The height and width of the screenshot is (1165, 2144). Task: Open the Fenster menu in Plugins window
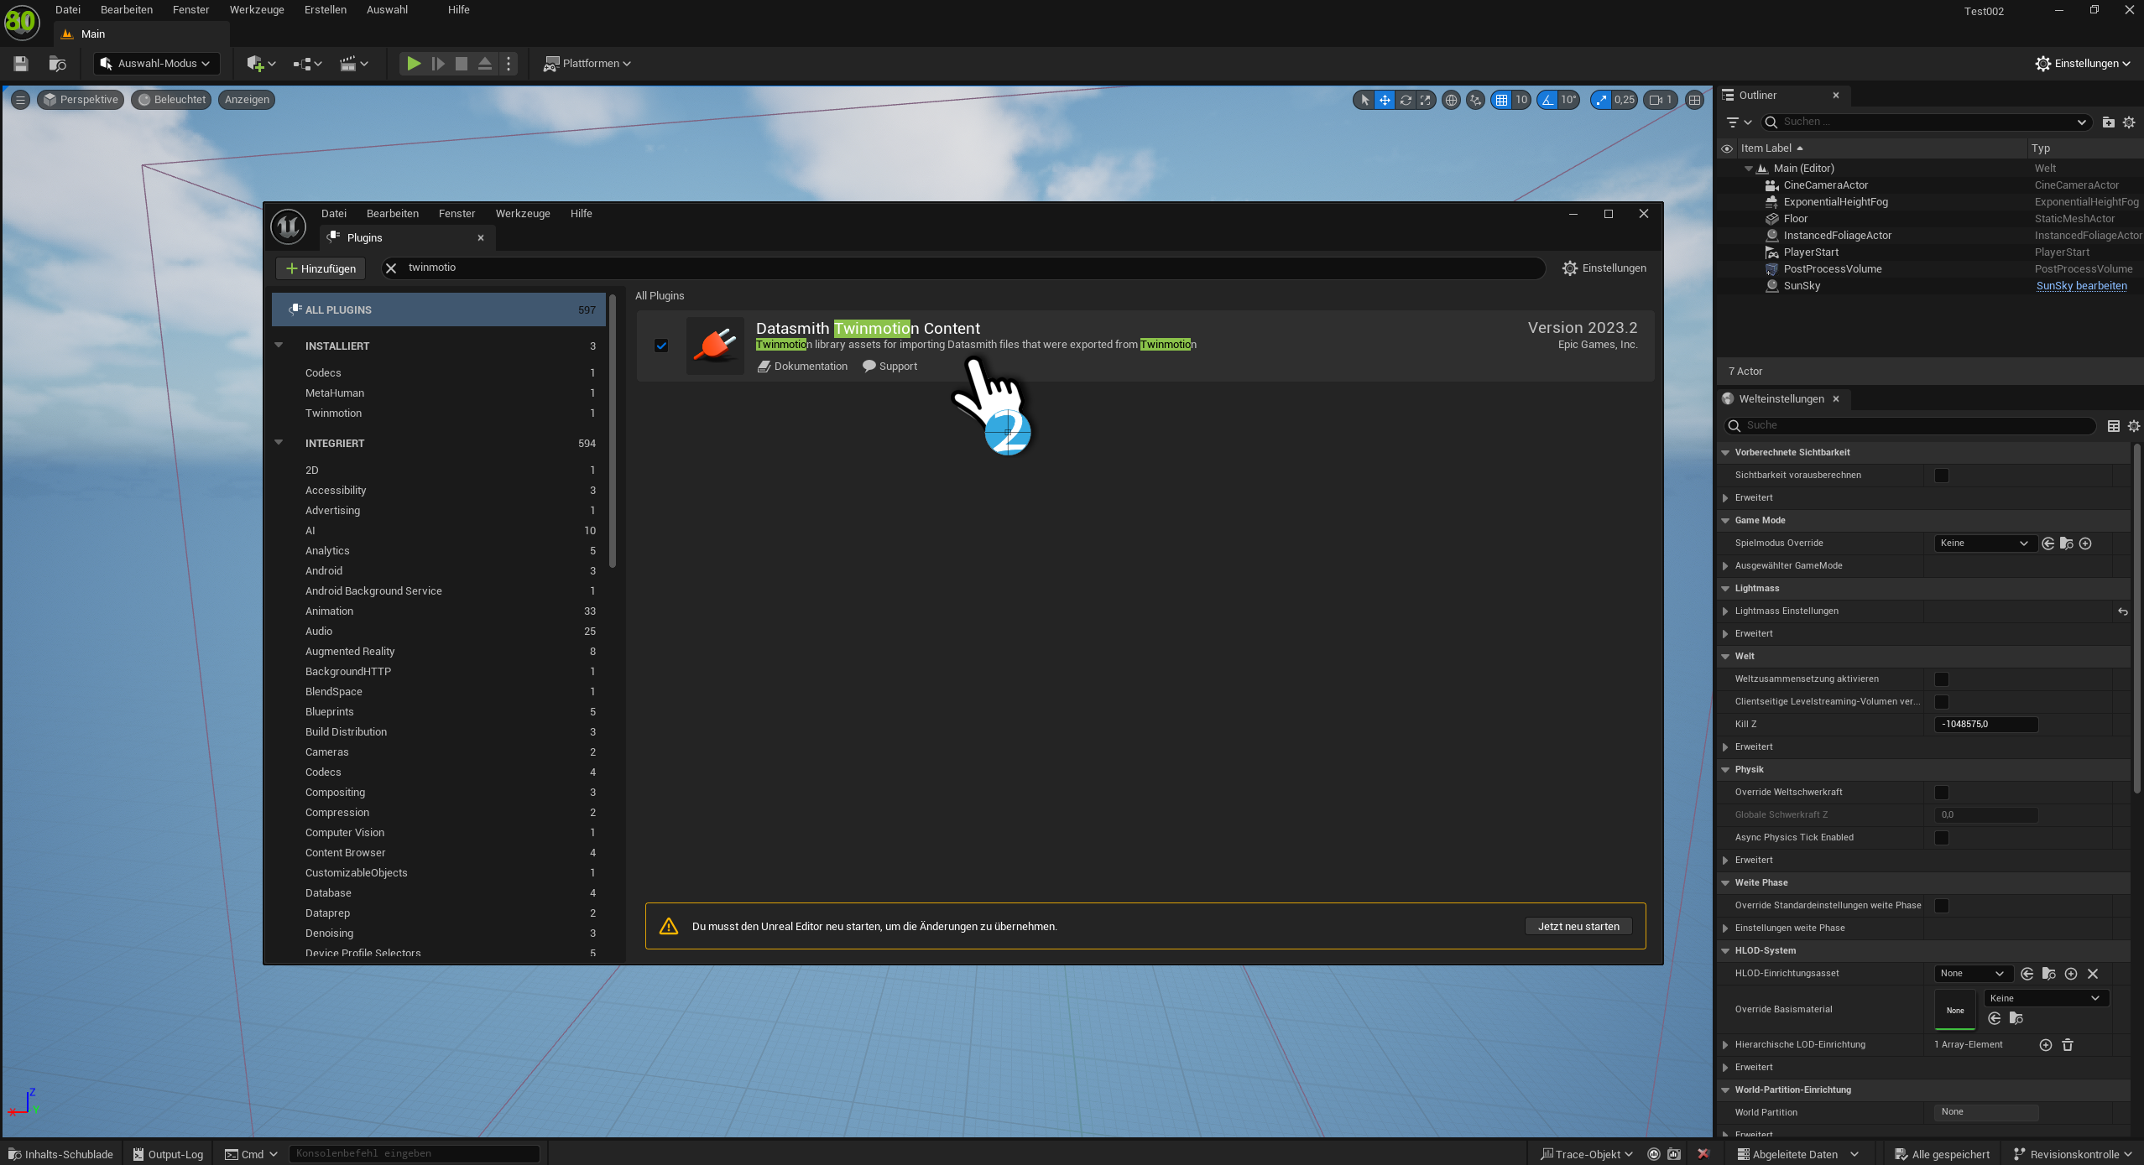(x=456, y=214)
